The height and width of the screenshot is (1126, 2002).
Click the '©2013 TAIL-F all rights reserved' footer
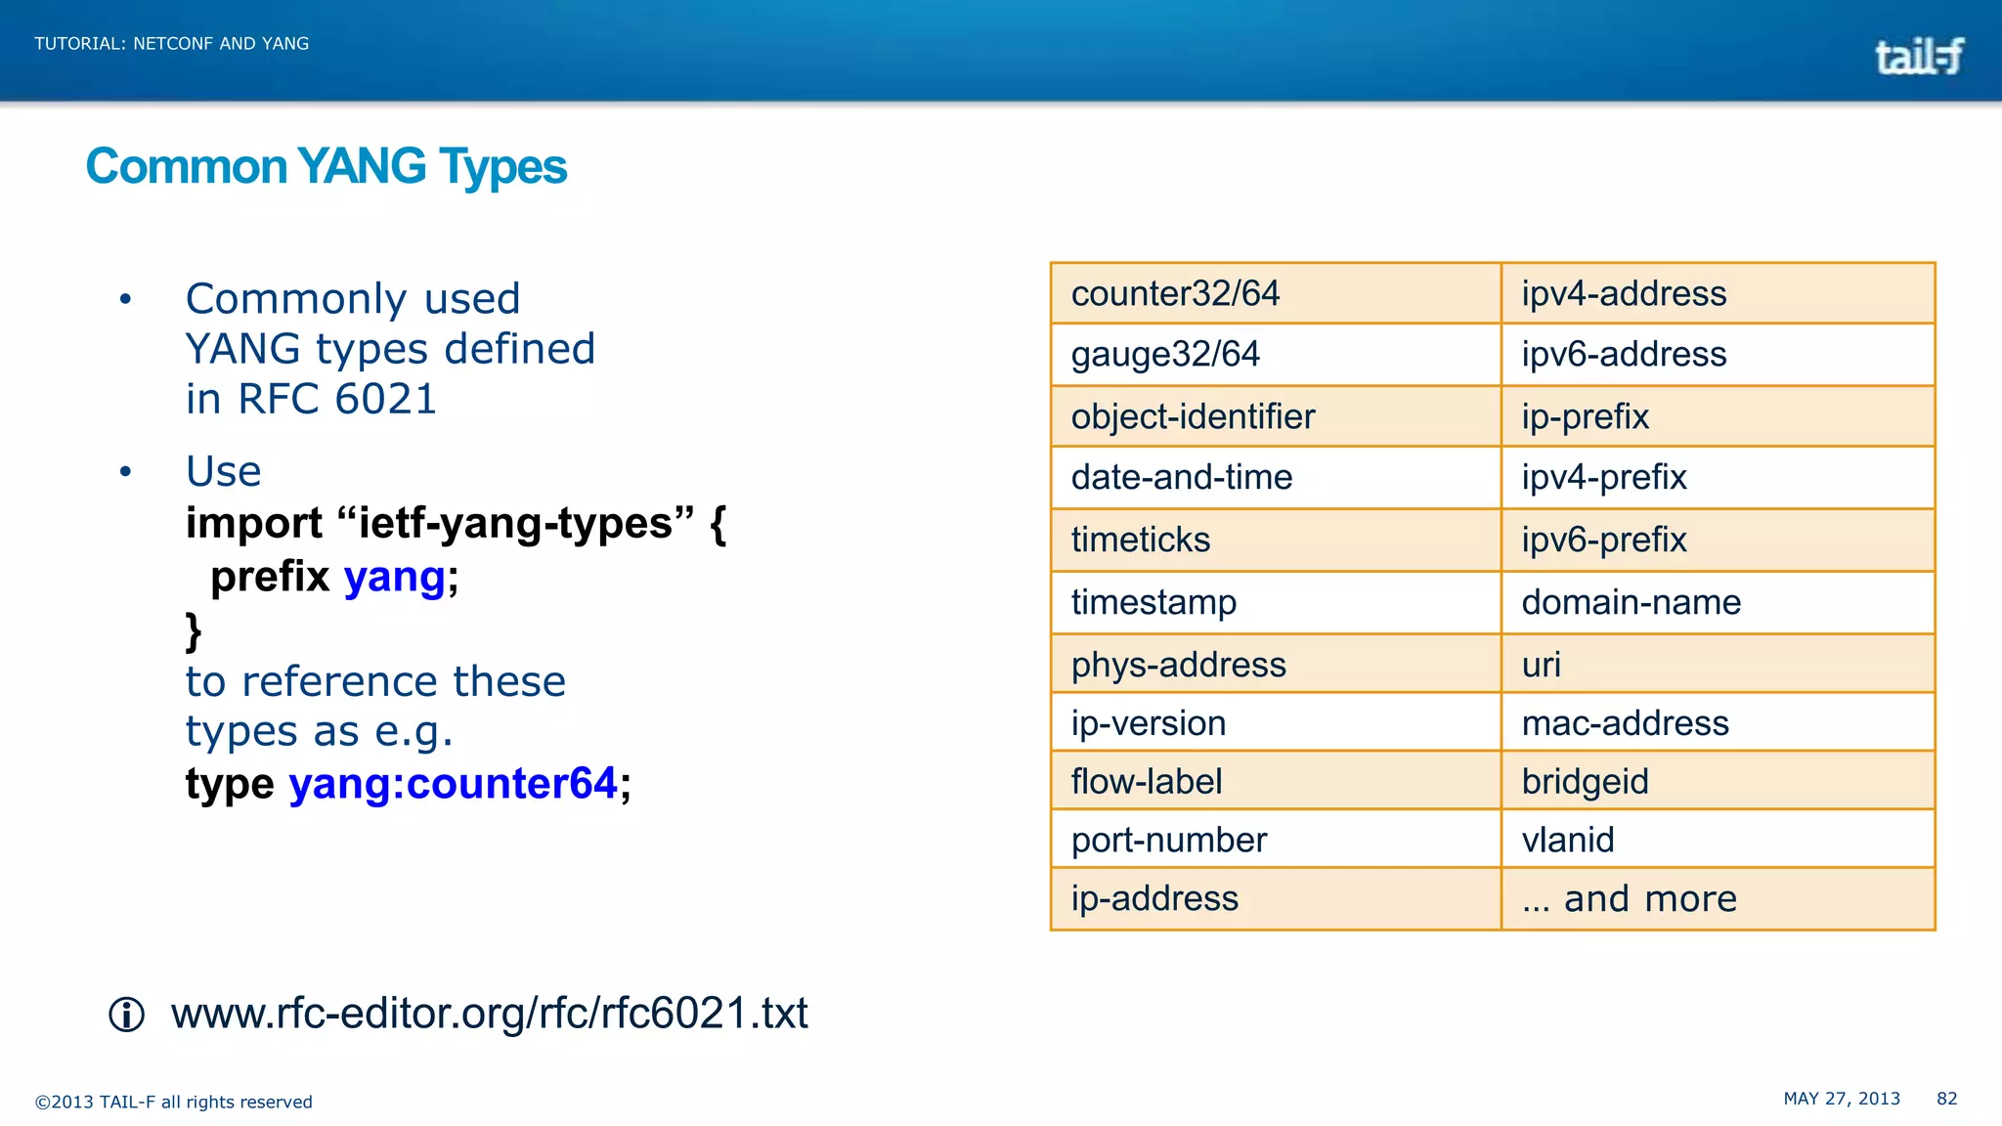point(173,1102)
